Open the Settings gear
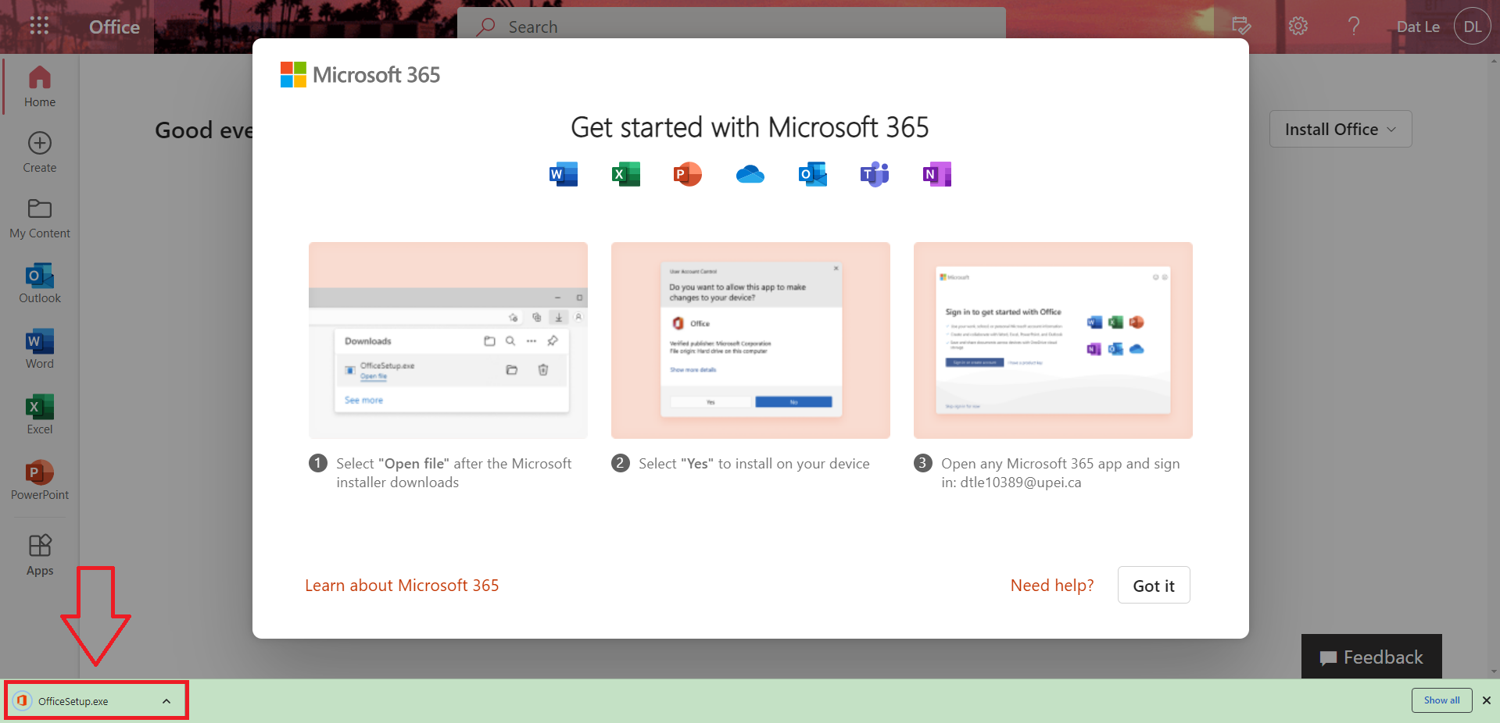This screenshot has width=1500, height=723. [x=1298, y=26]
